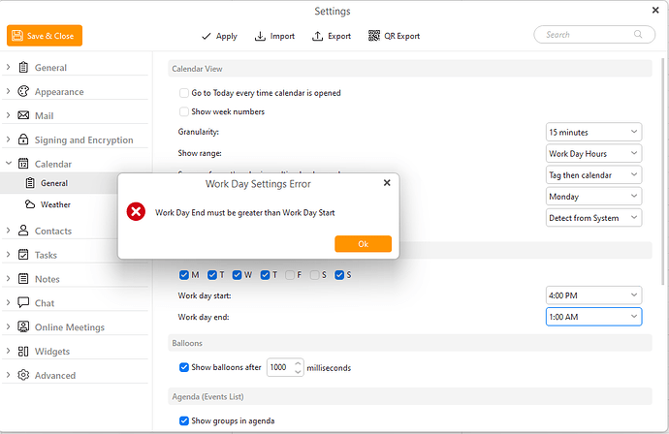Open the Work day start 4:00 PM dropdown

(593, 295)
